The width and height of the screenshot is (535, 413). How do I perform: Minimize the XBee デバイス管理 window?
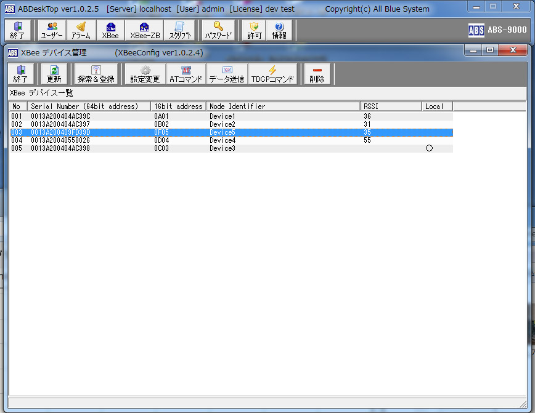point(473,50)
